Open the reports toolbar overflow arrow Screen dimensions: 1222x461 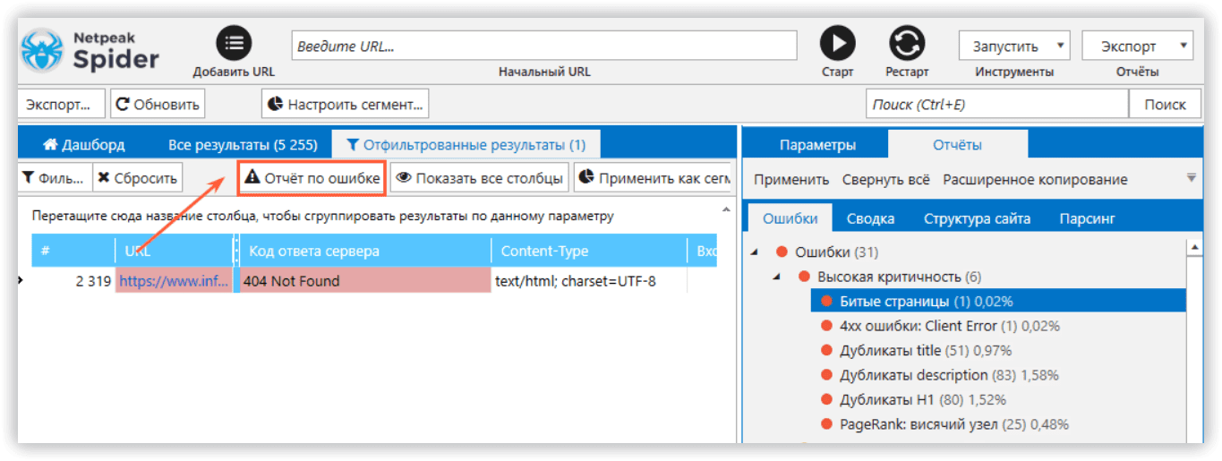(x=1192, y=178)
